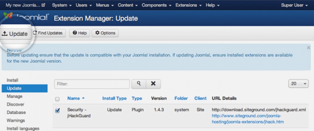Click the Update toolbar button
The width and height of the screenshot is (314, 131).
pyautogui.click(x=16, y=34)
